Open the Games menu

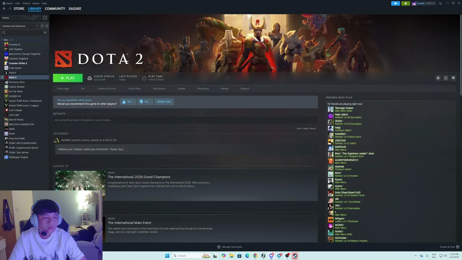[x=36, y=3]
